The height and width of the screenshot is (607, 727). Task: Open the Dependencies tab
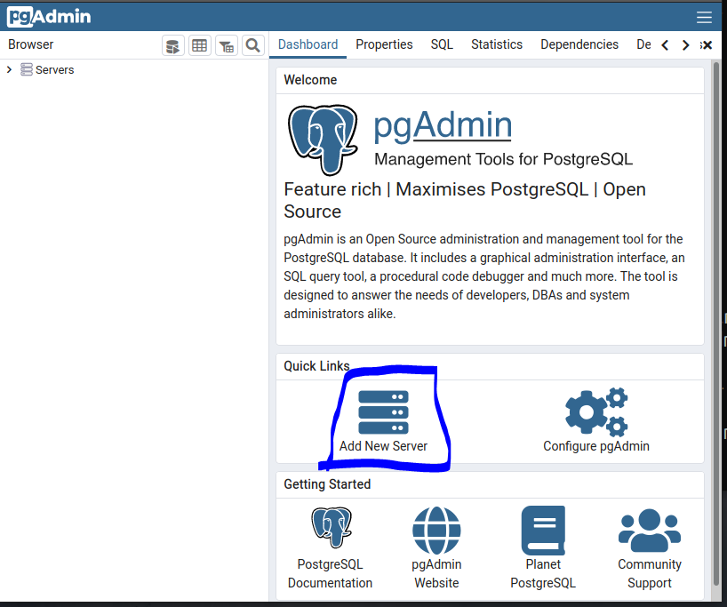tap(579, 44)
